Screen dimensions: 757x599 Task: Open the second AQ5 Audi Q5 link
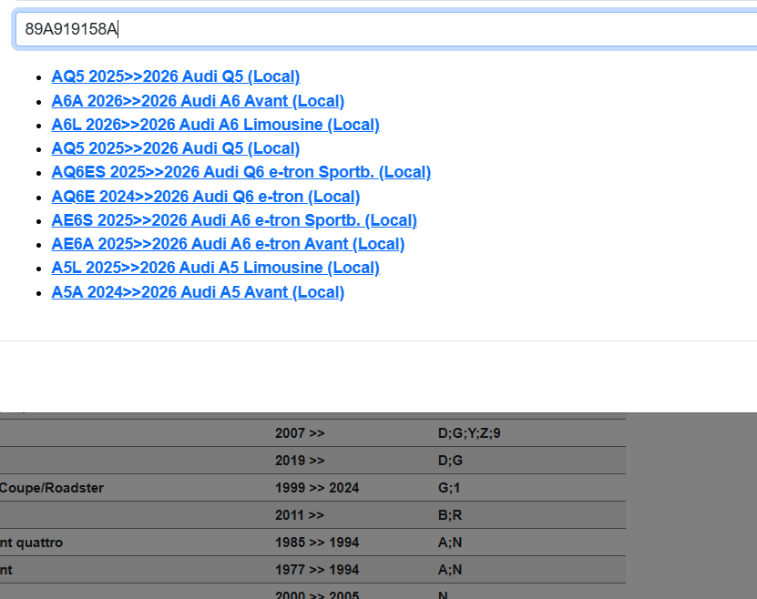click(175, 148)
